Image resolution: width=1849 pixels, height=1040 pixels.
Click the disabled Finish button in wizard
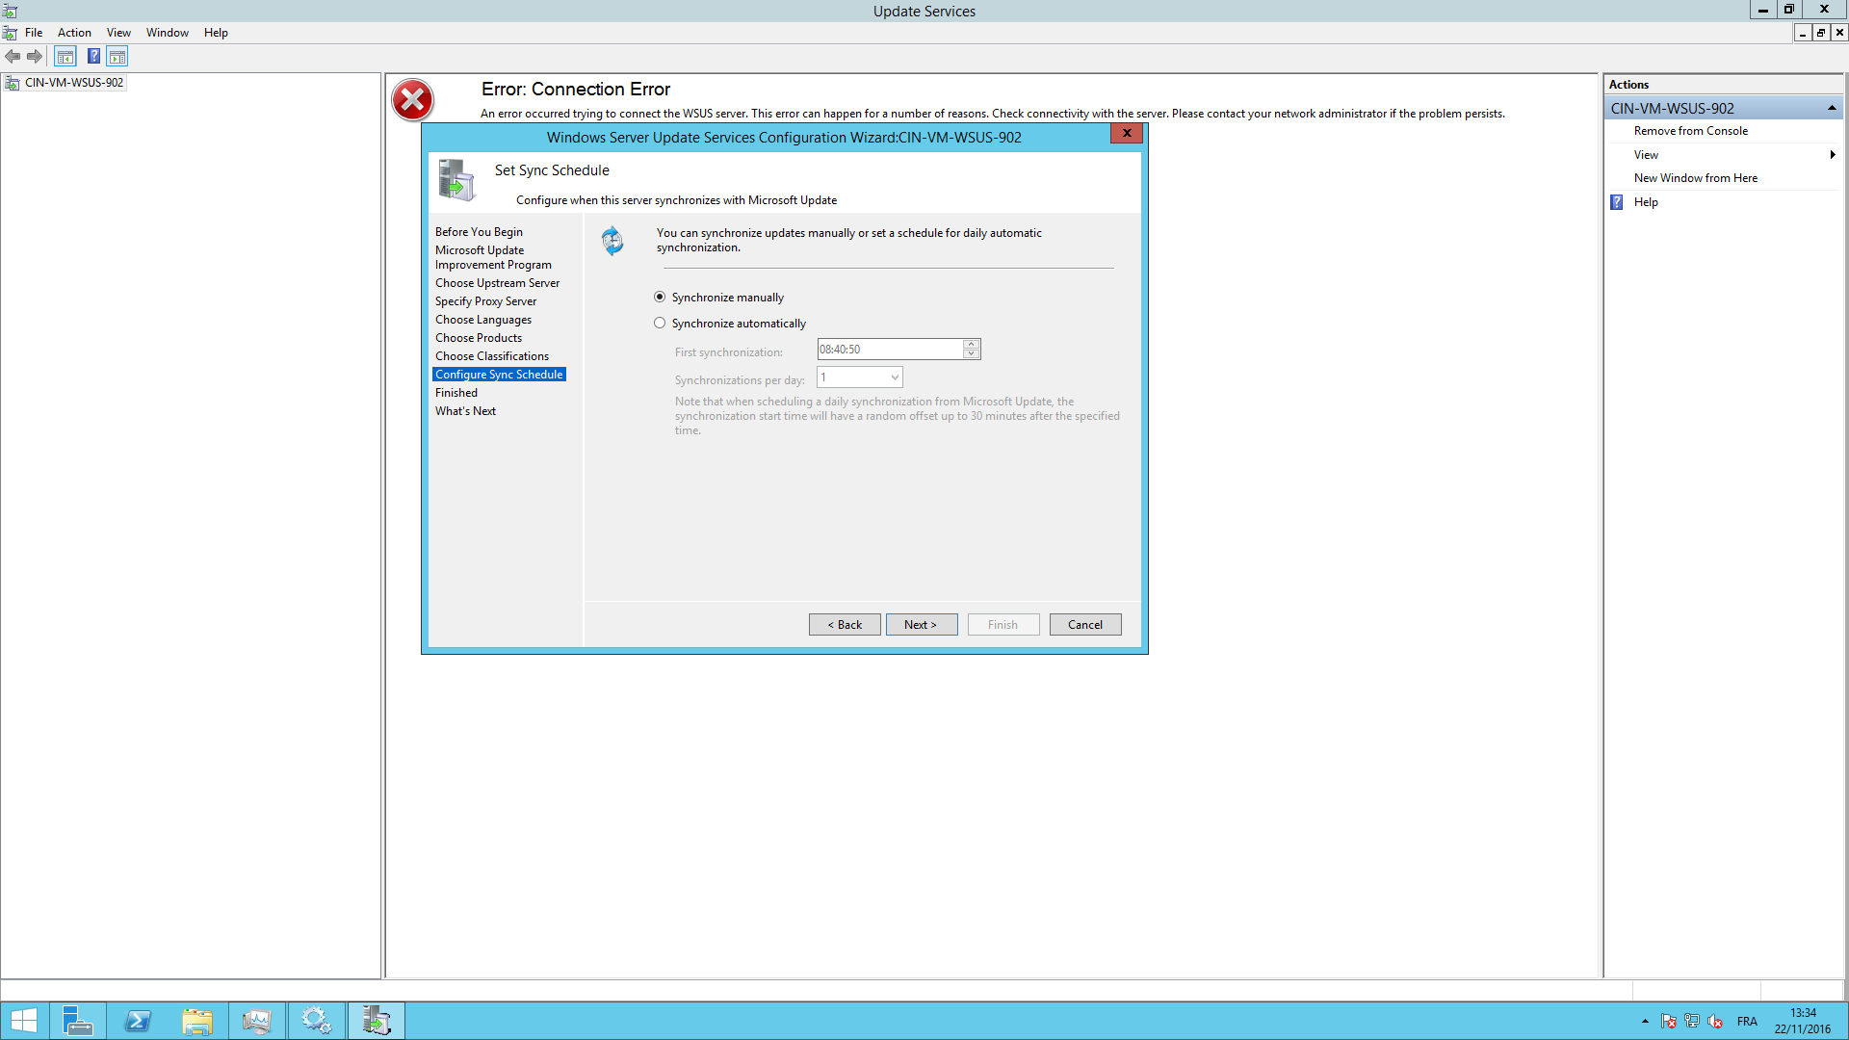pos(1003,625)
